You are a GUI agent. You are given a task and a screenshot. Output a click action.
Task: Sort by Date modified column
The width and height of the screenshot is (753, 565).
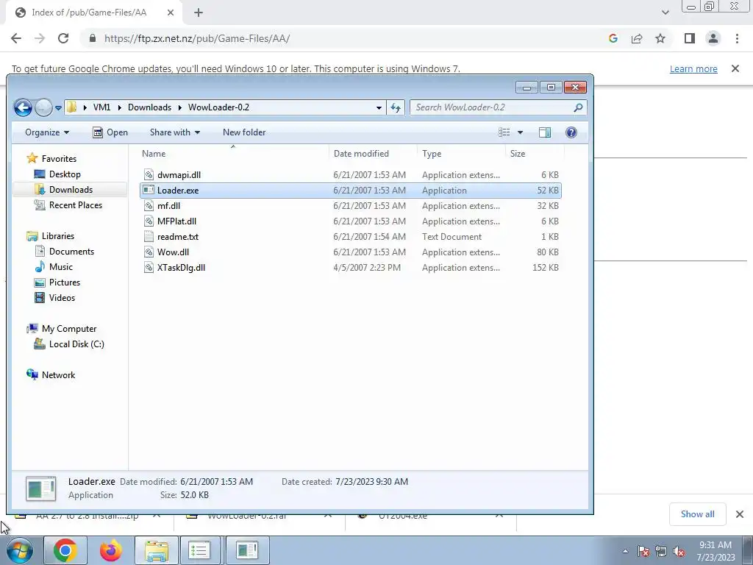(373, 154)
